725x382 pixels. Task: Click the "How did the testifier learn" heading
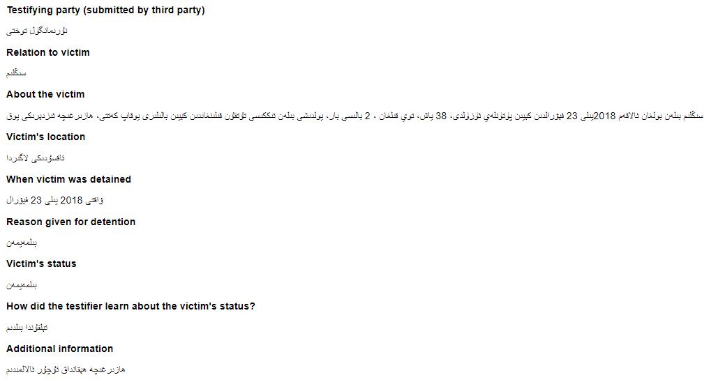coord(130,306)
